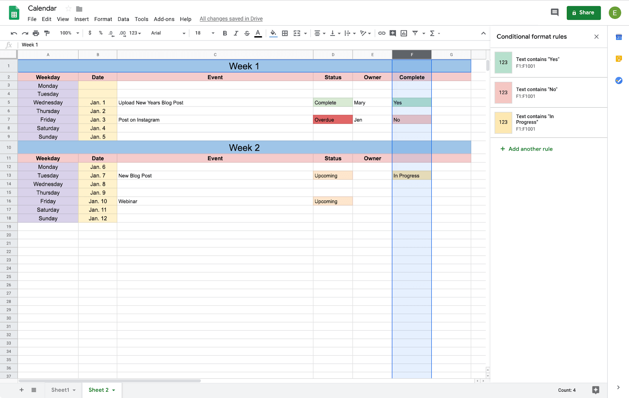Open Sheet 2 tab dropdown arrow

click(114, 390)
